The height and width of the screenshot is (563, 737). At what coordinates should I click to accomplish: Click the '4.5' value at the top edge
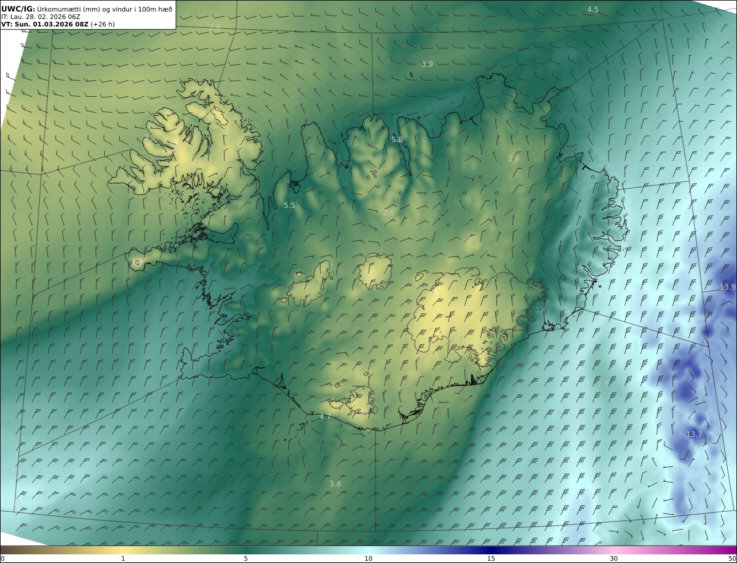(593, 10)
